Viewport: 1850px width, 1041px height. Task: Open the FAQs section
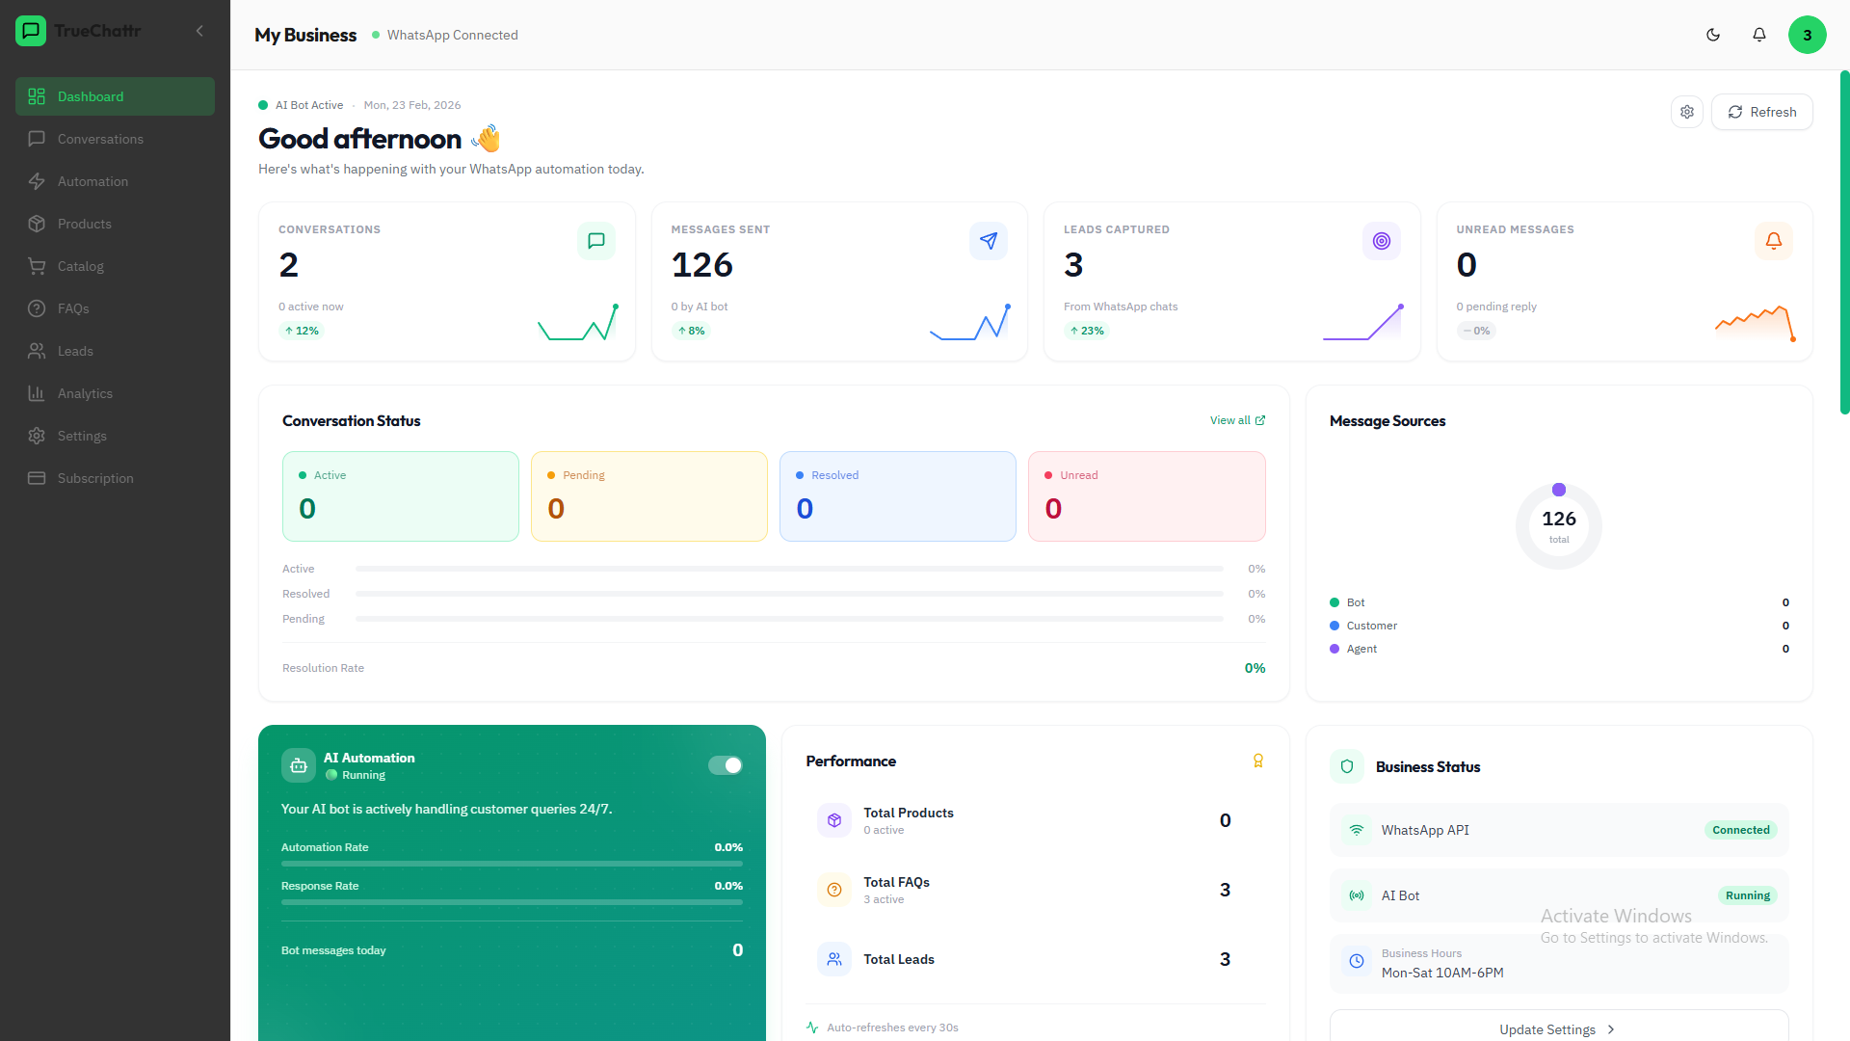pyautogui.click(x=72, y=308)
